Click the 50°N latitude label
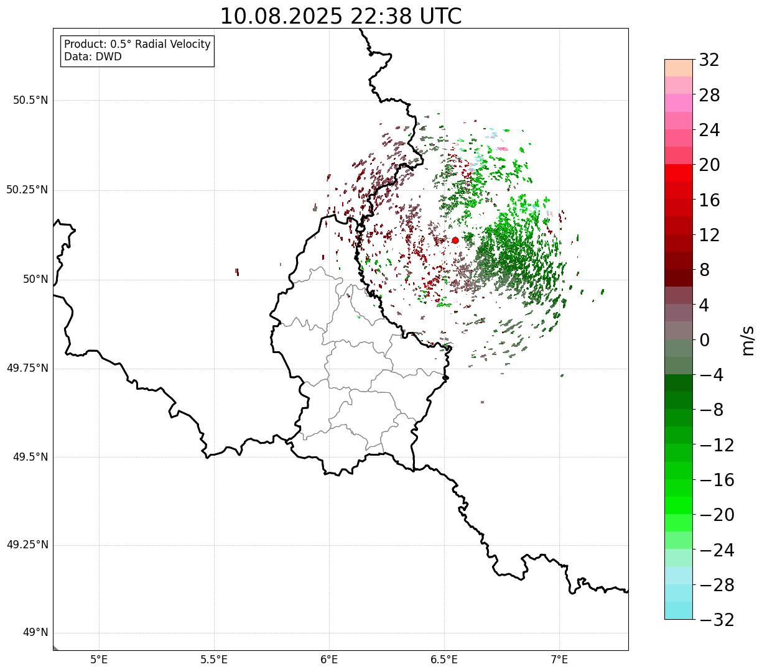The width and height of the screenshot is (762, 672). [x=35, y=279]
